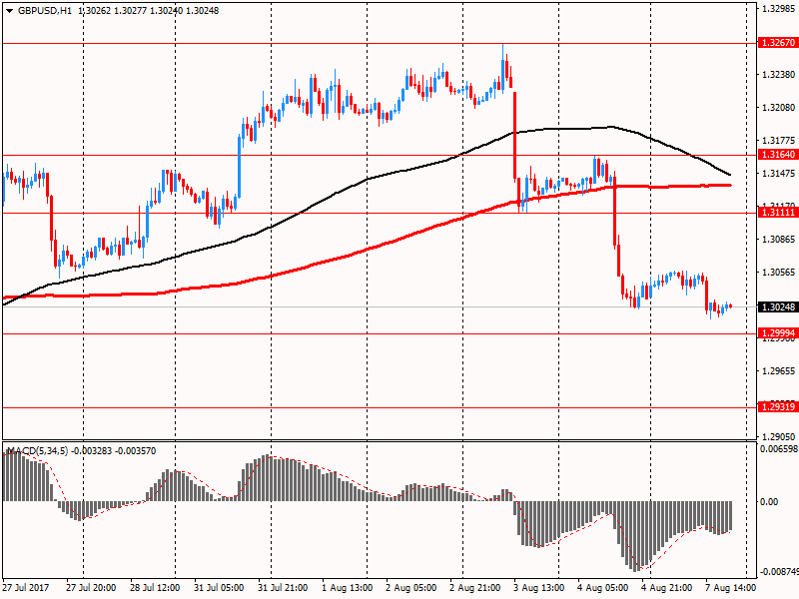Image resolution: width=799 pixels, height=599 pixels.
Task: Select the OHLC open value 1.30262
Action: [x=95, y=10]
